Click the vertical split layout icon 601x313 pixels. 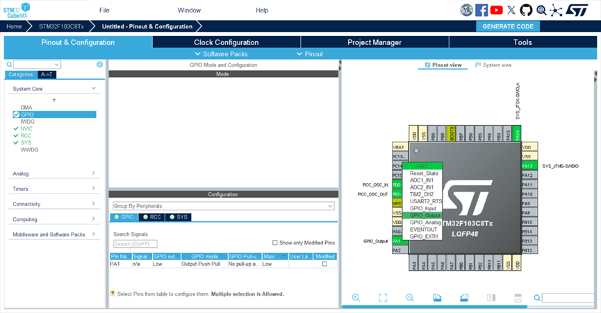point(491,298)
